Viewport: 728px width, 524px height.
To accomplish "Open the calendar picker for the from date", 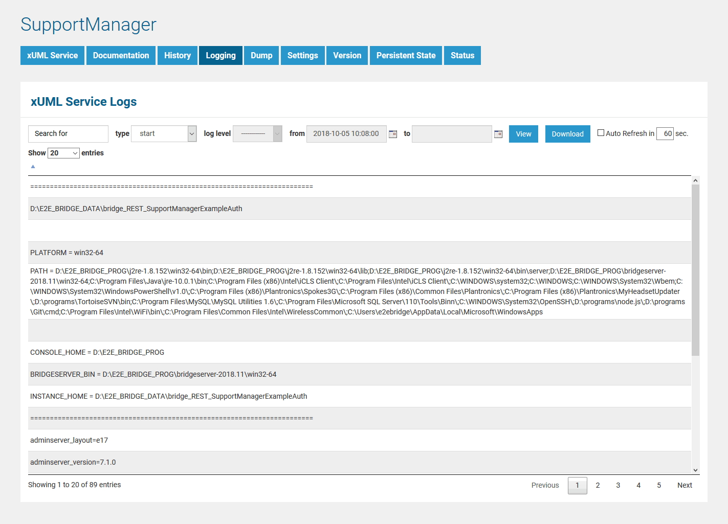I will [x=393, y=133].
